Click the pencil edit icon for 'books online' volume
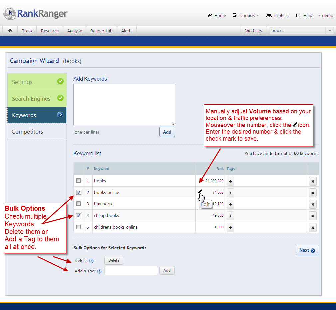The height and width of the screenshot is (310, 336). [200, 192]
